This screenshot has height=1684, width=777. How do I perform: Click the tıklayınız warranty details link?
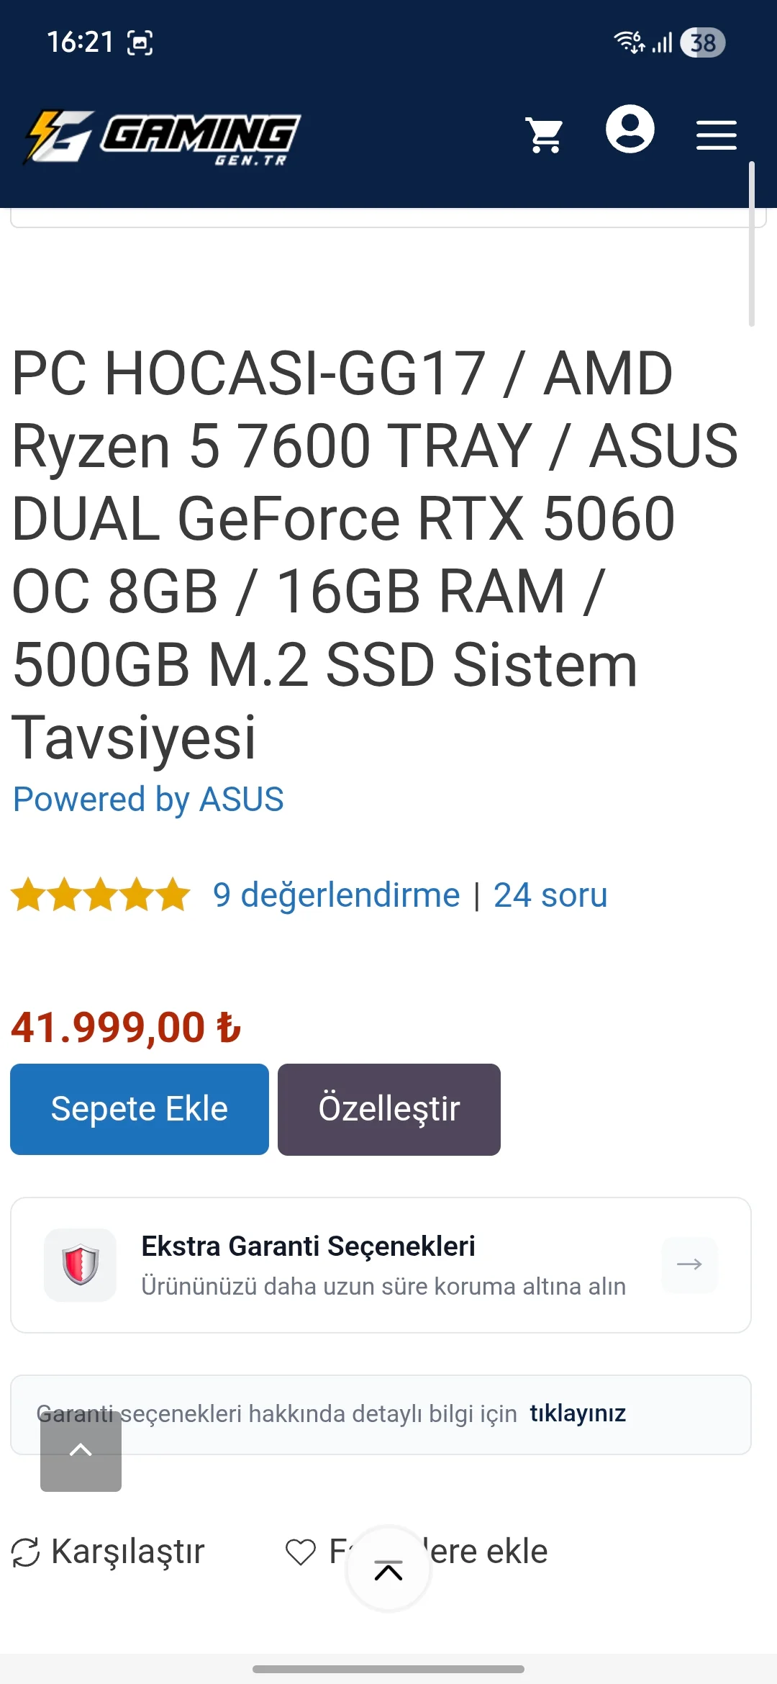pos(578,1413)
